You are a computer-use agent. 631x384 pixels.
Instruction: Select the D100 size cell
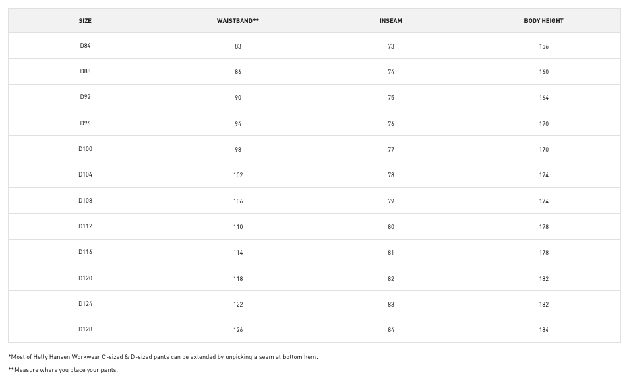pos(85,149)
